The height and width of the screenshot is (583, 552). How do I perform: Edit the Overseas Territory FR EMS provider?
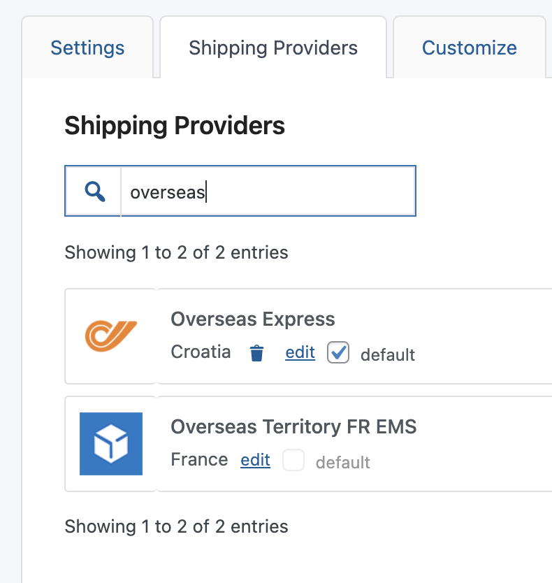pos(255,461)
